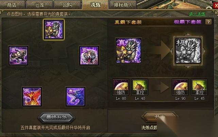Image resolution: width=218 pixels, height=137 pixels.
Task: Click the 最终升华 button
Action: 56,117
